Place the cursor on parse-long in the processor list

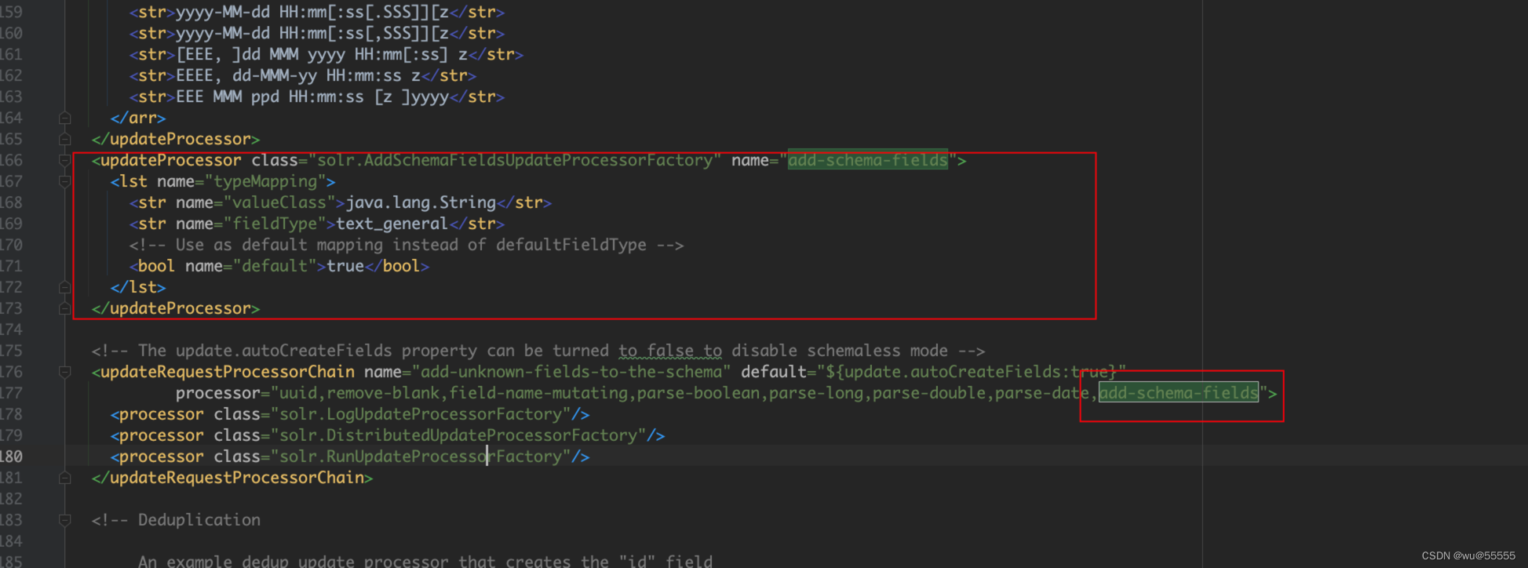pyautogui.click(x=816, y=393)
